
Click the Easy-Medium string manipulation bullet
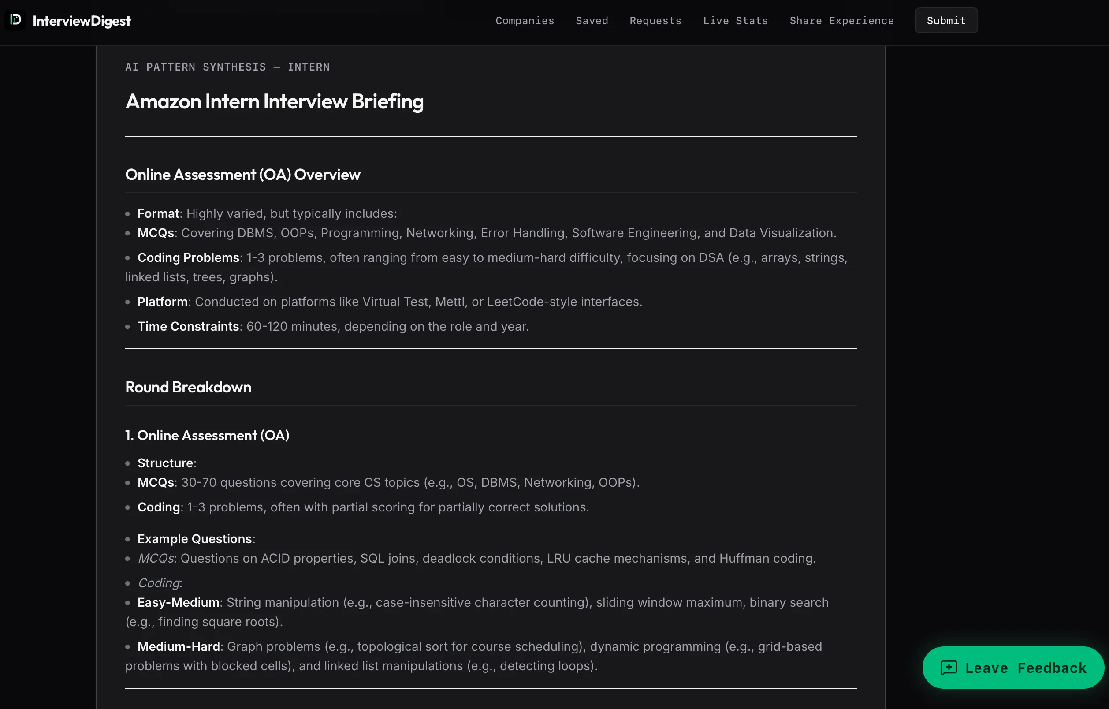point(477,612)
